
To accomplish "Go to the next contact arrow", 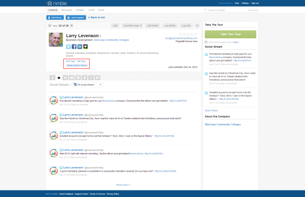I will pyautogui.click(x=72, y=26).
